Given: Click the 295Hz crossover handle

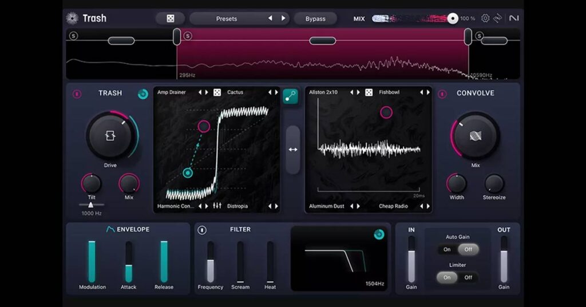Looking at the screenshot, I should pos(177,37).
